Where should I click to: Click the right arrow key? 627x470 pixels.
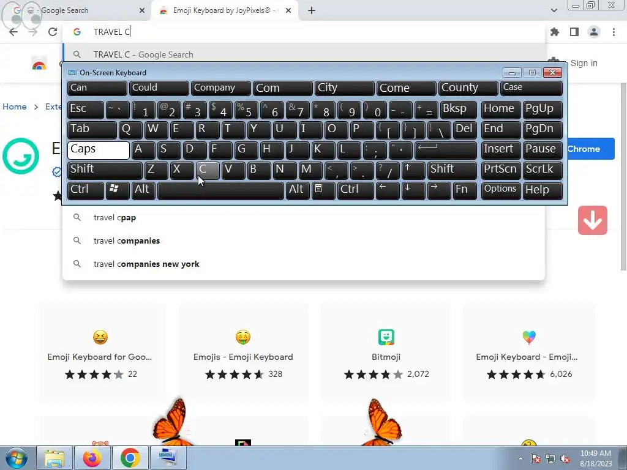[438, 190]
